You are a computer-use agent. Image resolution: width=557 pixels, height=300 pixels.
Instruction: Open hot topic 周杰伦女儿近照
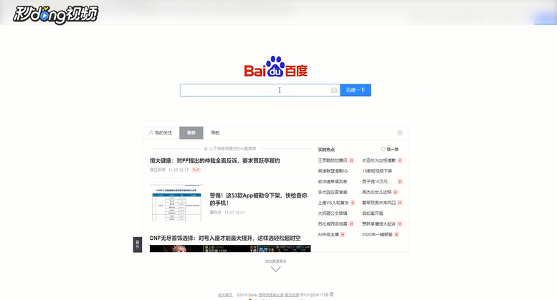pos(376,192)
